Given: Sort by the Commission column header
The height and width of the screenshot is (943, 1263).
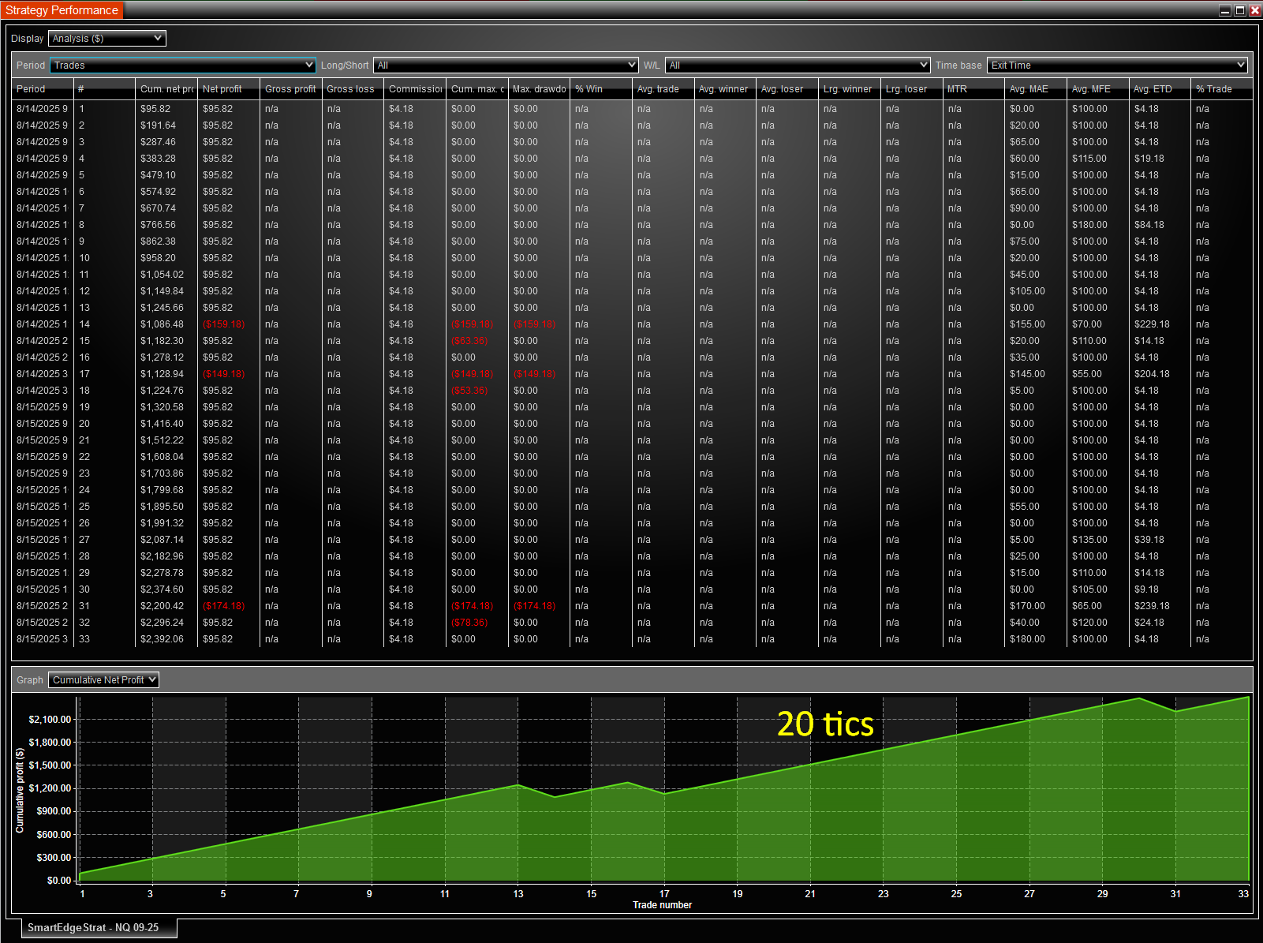Looking at the screenshot, I should [415, 89].
